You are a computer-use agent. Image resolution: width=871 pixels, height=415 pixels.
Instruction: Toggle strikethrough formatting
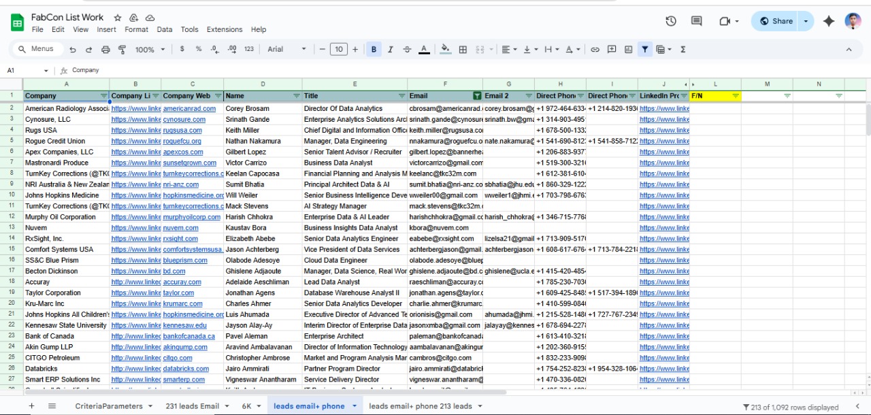tap(407, 49)
